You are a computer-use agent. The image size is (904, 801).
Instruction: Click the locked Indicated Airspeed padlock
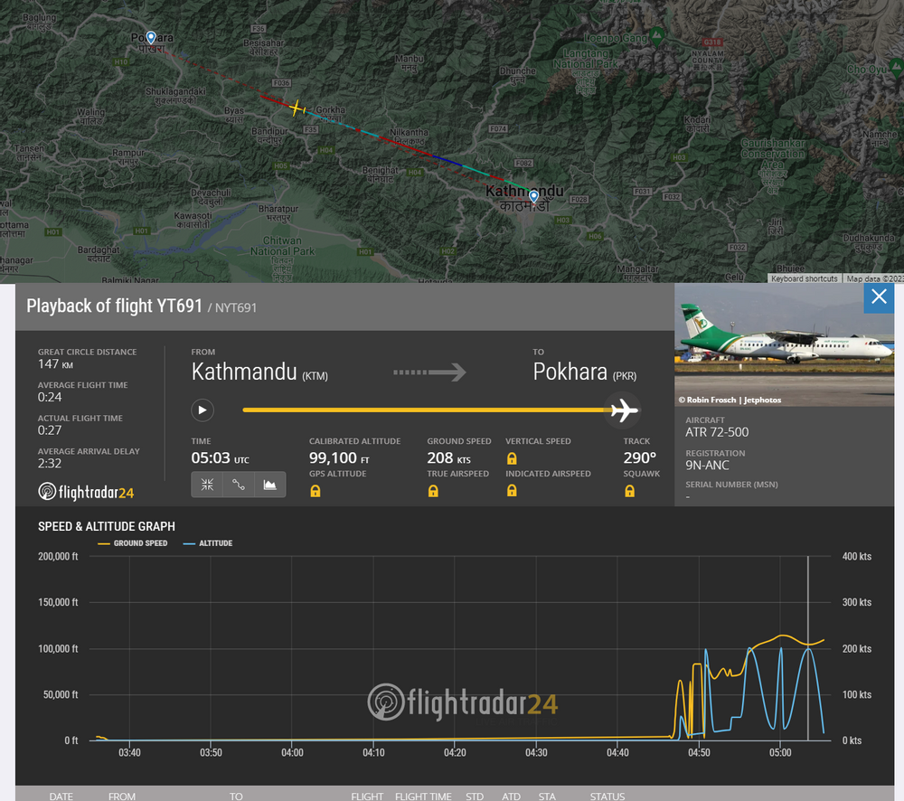[512, 491]
